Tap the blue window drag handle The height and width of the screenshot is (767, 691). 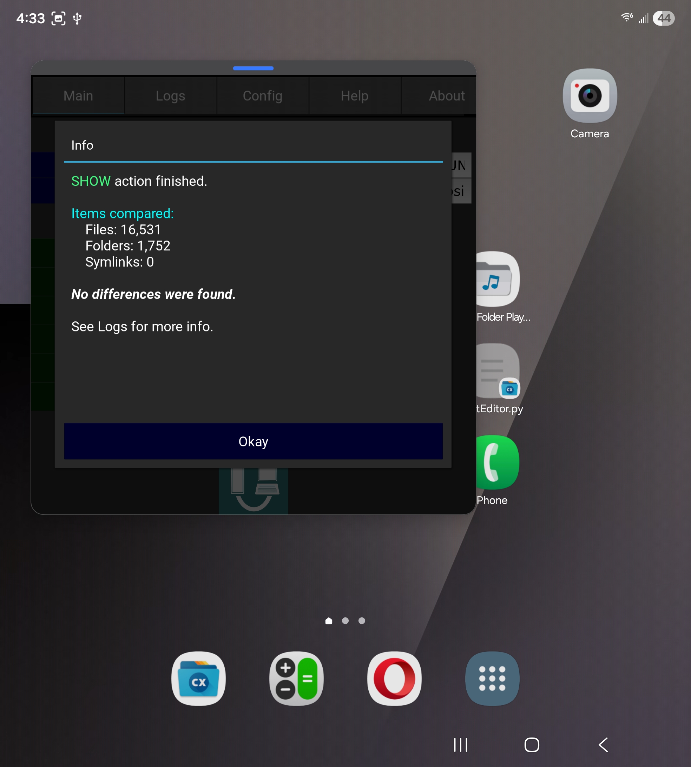point(253,68)
